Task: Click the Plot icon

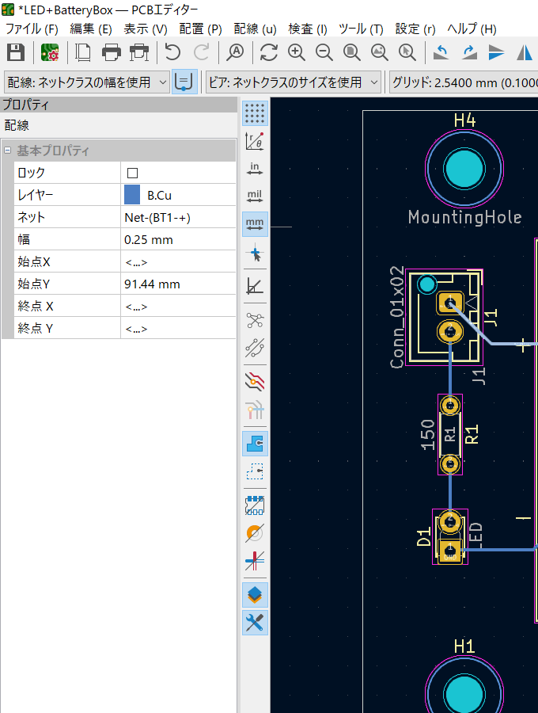Action: point(139,53)
